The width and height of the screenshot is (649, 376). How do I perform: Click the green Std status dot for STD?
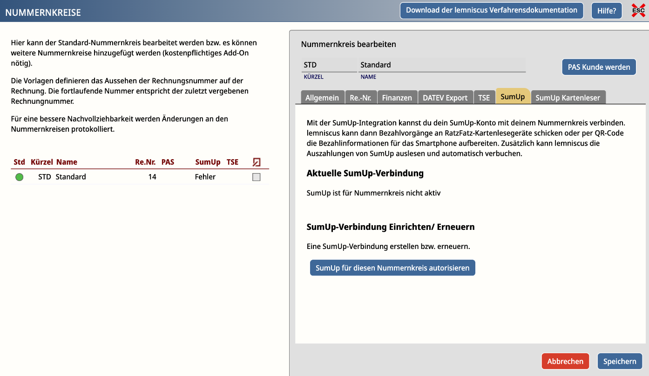coord(19,177)
